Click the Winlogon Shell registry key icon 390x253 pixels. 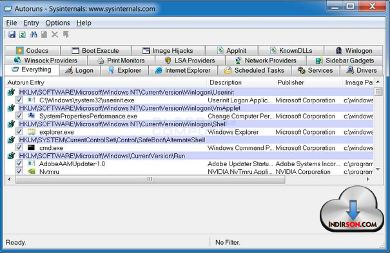tap(11, 124)
